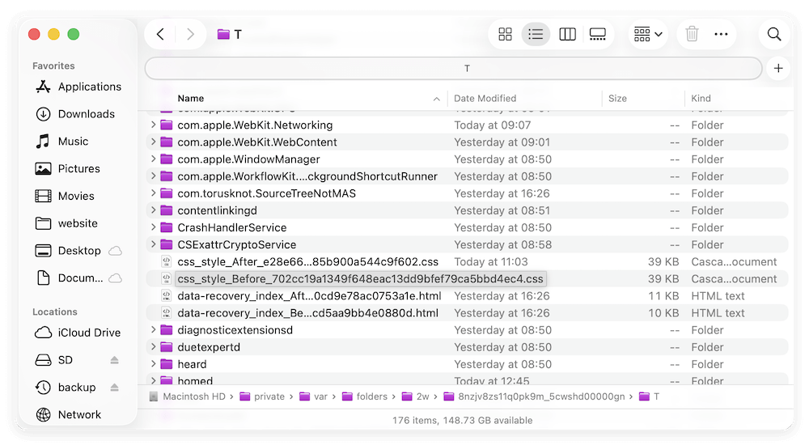Select the SD drive
809x445 pixels.
(x=54, y=360)
